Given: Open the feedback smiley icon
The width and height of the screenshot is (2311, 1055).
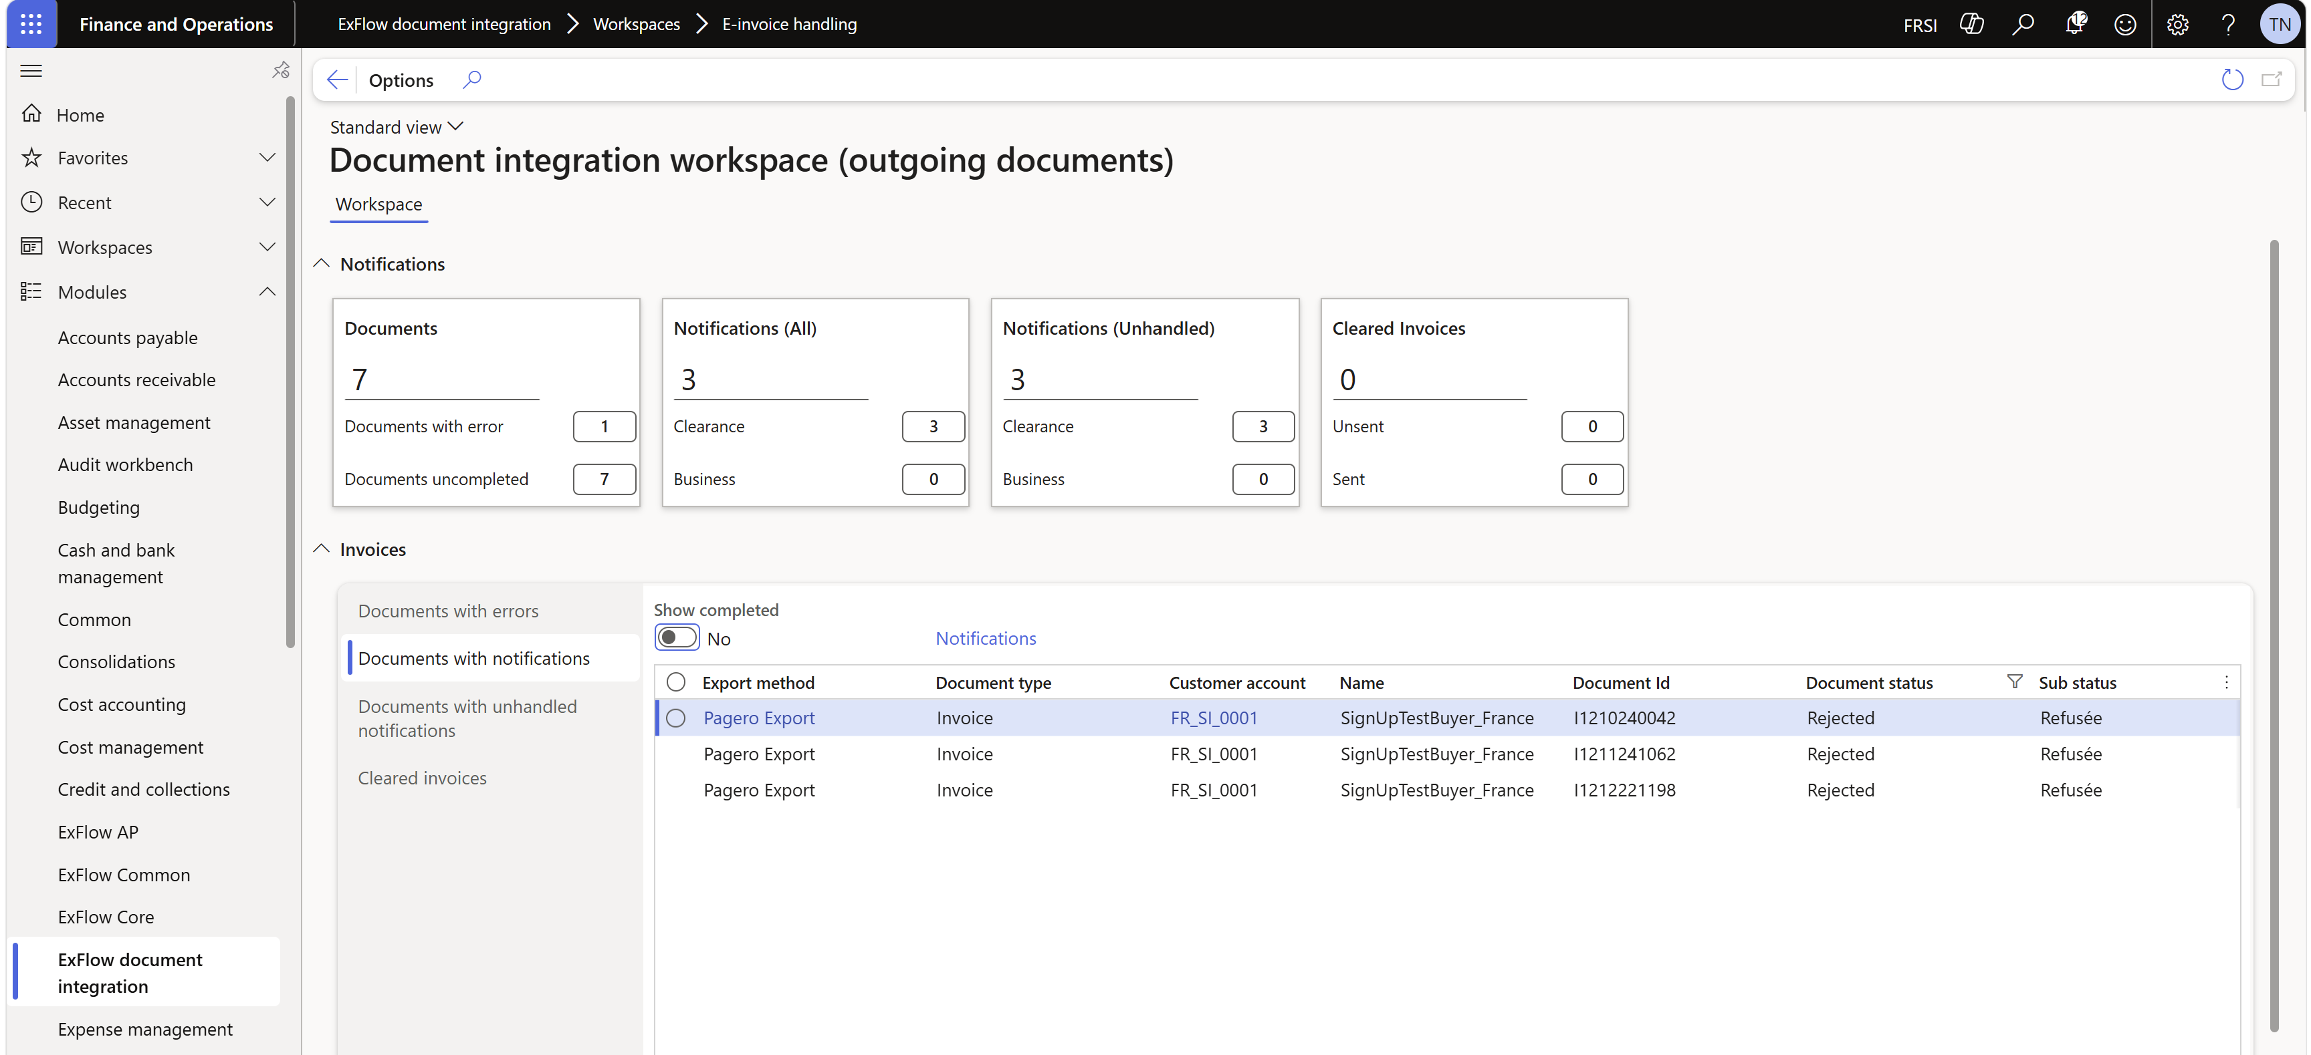Looking at the screenshot, I should point(2125,24).
